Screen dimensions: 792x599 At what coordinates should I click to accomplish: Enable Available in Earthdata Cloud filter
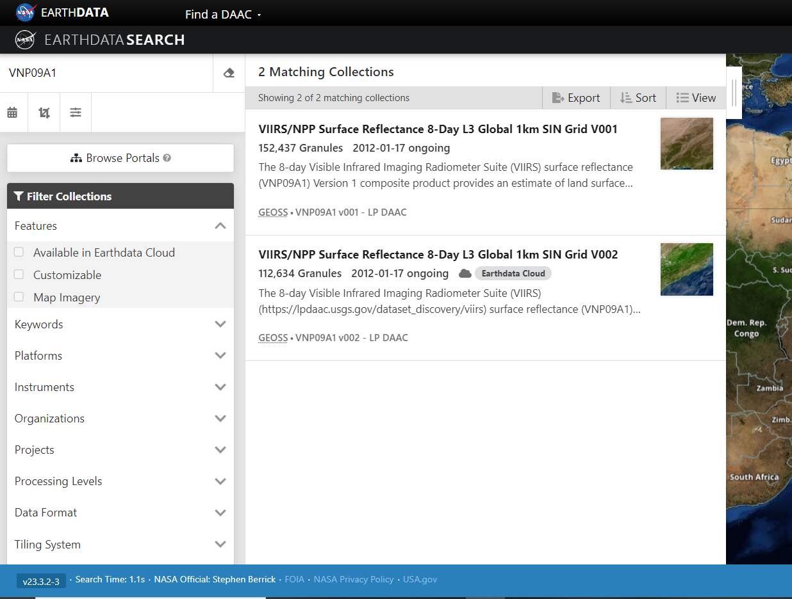[x=19, y=252]
